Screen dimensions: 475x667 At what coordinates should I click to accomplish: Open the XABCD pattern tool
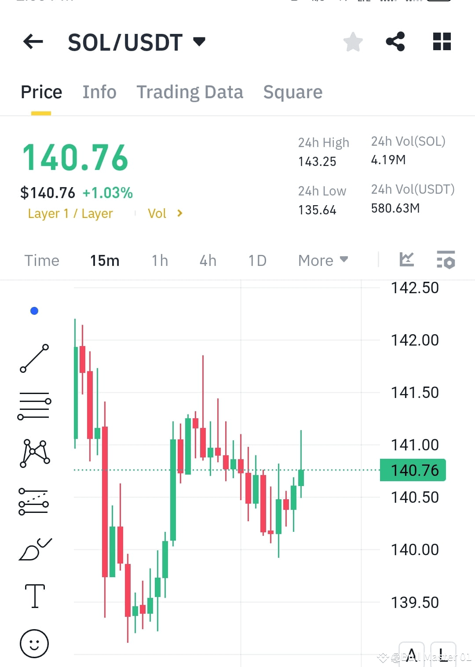tap(34, 453)
